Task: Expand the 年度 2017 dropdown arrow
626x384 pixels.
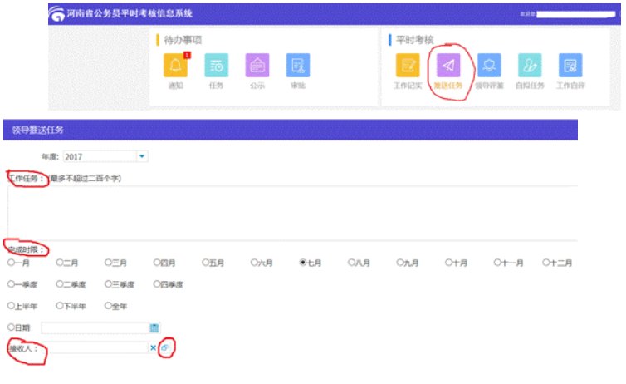Action: pyautogui.click(x=142, y=156)
